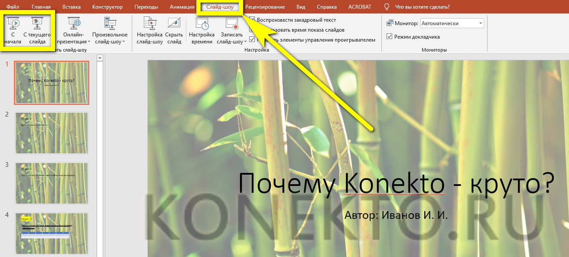The height and width of the screenshot is (257, 569).
Task: Select the Слайд-шоу tab
Action: pos(220,7)
